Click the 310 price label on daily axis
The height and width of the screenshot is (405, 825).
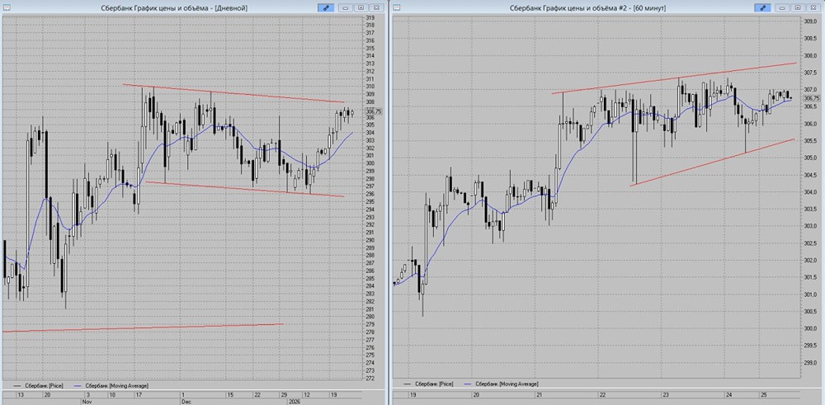[370, 87]
